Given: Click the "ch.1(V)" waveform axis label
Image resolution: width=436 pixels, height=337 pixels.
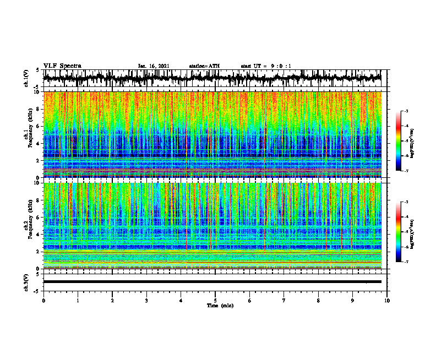Looking at the screenshot, I should click(x=26, y=78).
